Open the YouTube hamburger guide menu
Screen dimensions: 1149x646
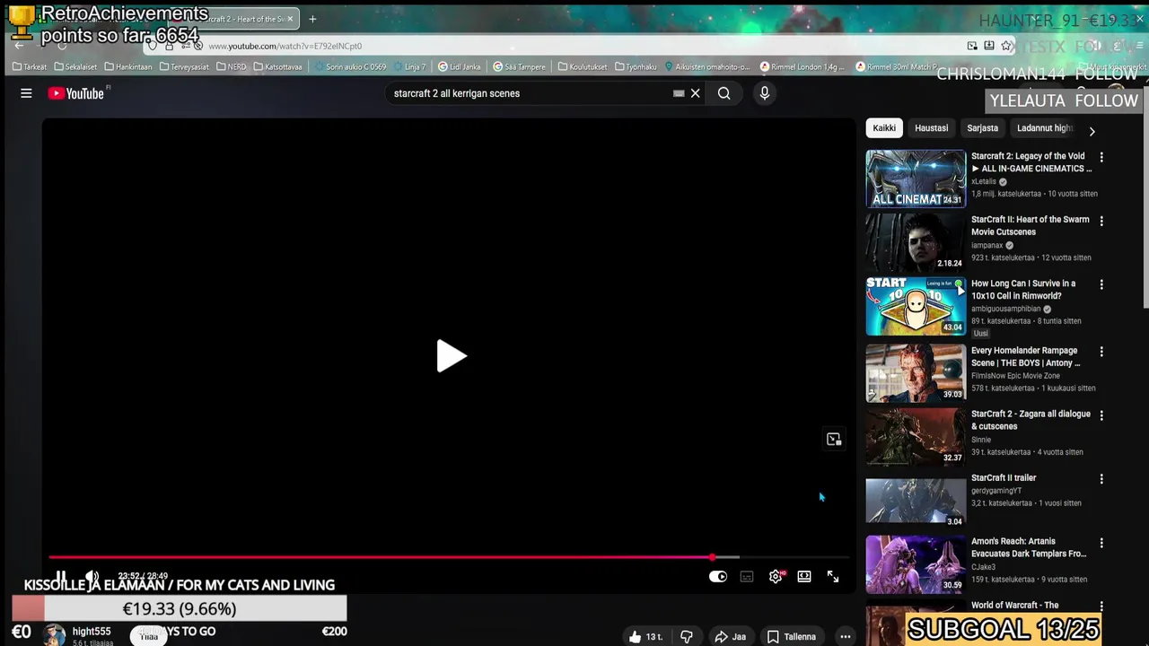(26, 93)
